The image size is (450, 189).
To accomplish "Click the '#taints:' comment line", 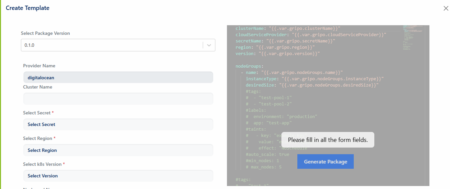I will coord(256,129).
